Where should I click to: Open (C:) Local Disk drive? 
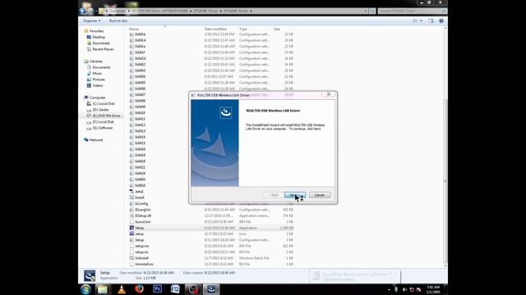104,103
